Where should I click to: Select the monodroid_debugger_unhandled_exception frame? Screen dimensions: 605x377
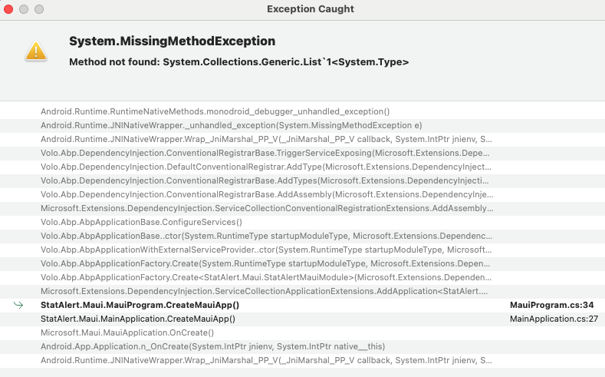coord(215,111)
